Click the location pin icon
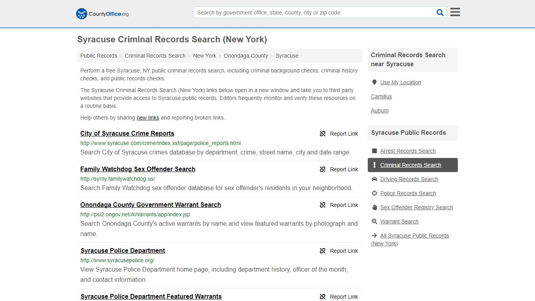Image resolution: width=535 pixels, height=301 pixels. pos(374,82)
